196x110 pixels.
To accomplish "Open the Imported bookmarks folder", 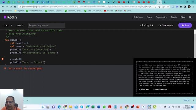I will coord(19,11).
